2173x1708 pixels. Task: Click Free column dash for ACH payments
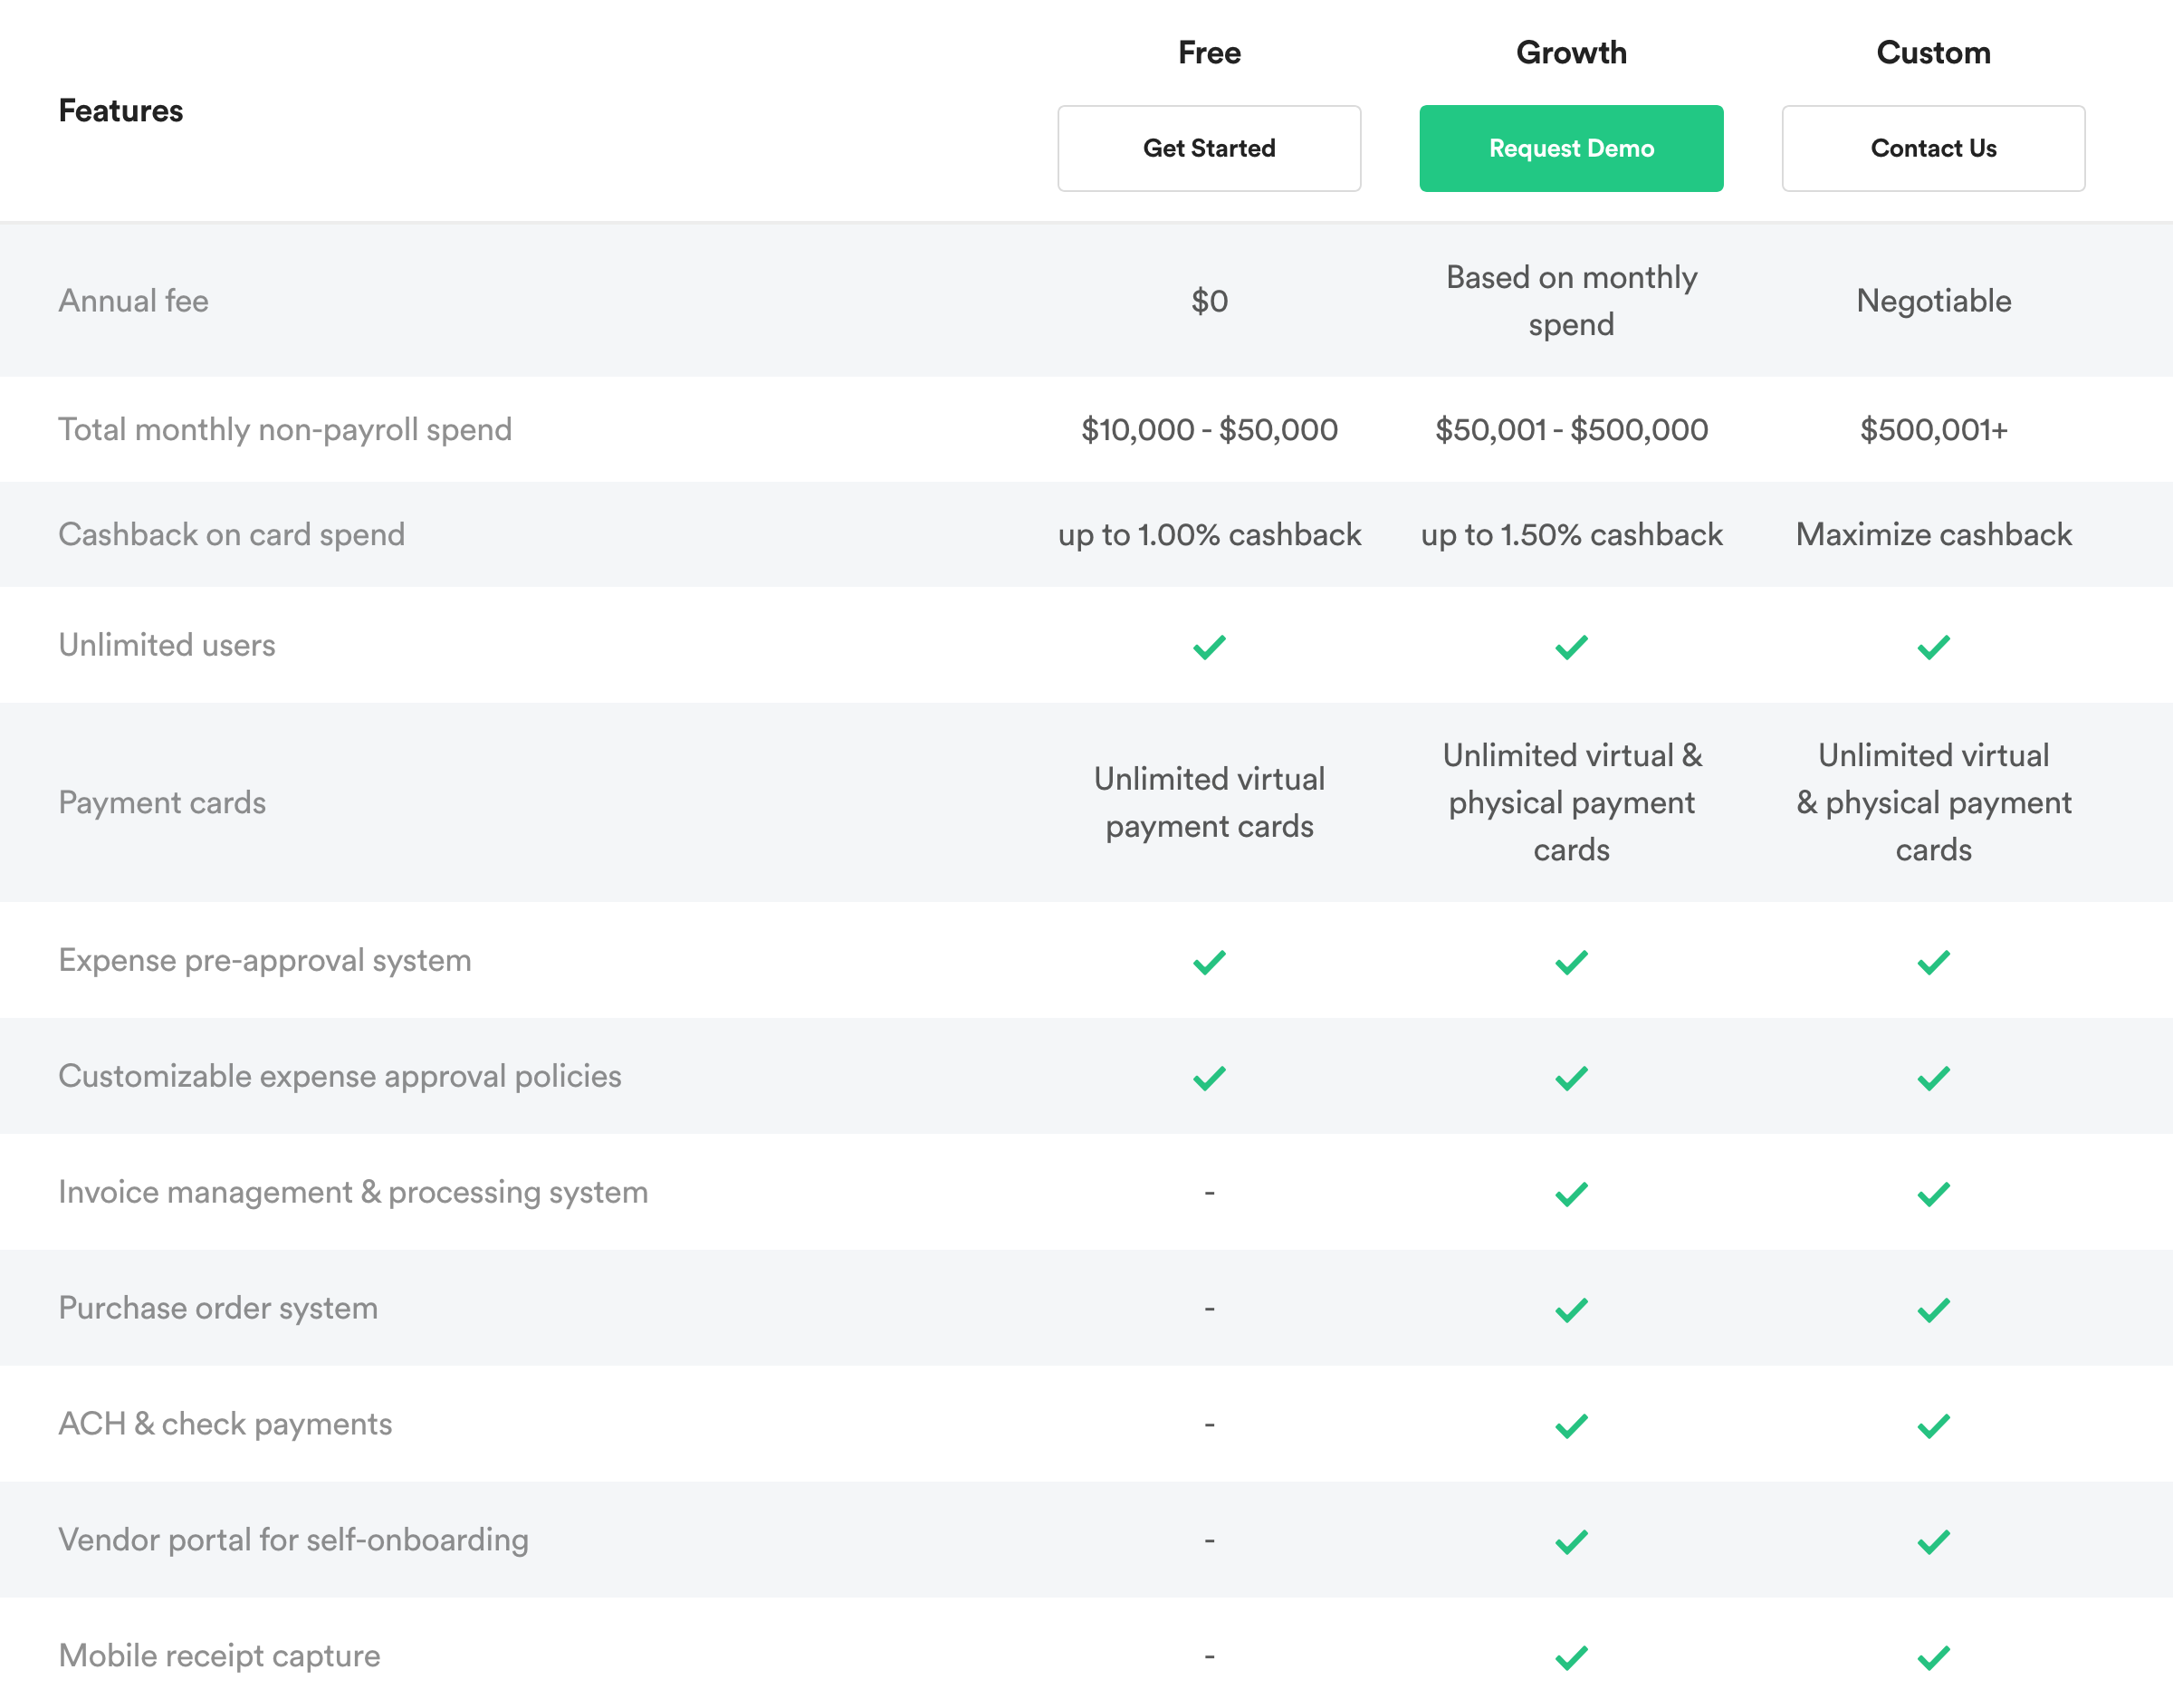(1209, 1425)
